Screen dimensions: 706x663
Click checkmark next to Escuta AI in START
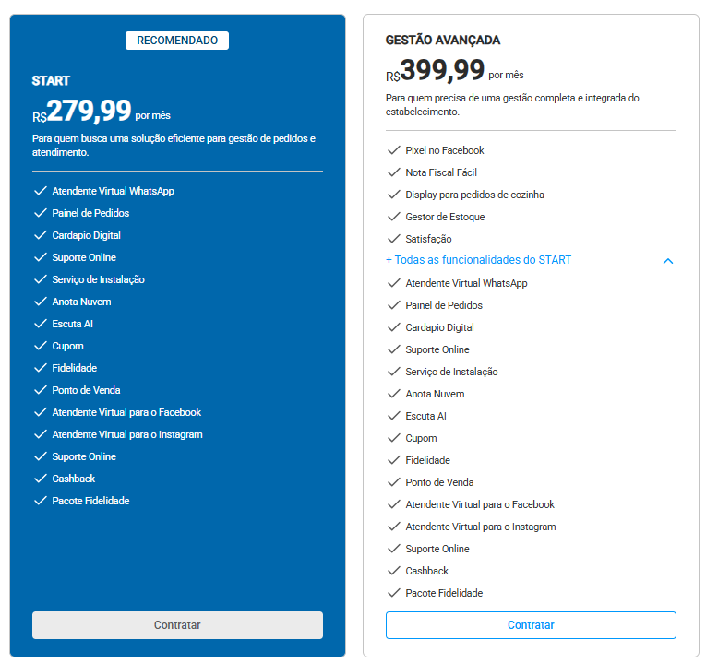pos(41,324)
